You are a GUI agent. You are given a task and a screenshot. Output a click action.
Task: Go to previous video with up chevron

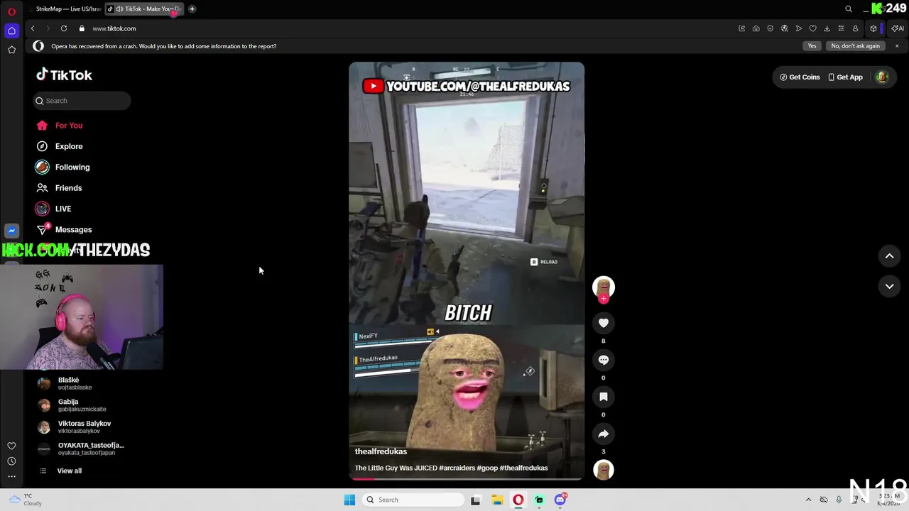(889, 256)
